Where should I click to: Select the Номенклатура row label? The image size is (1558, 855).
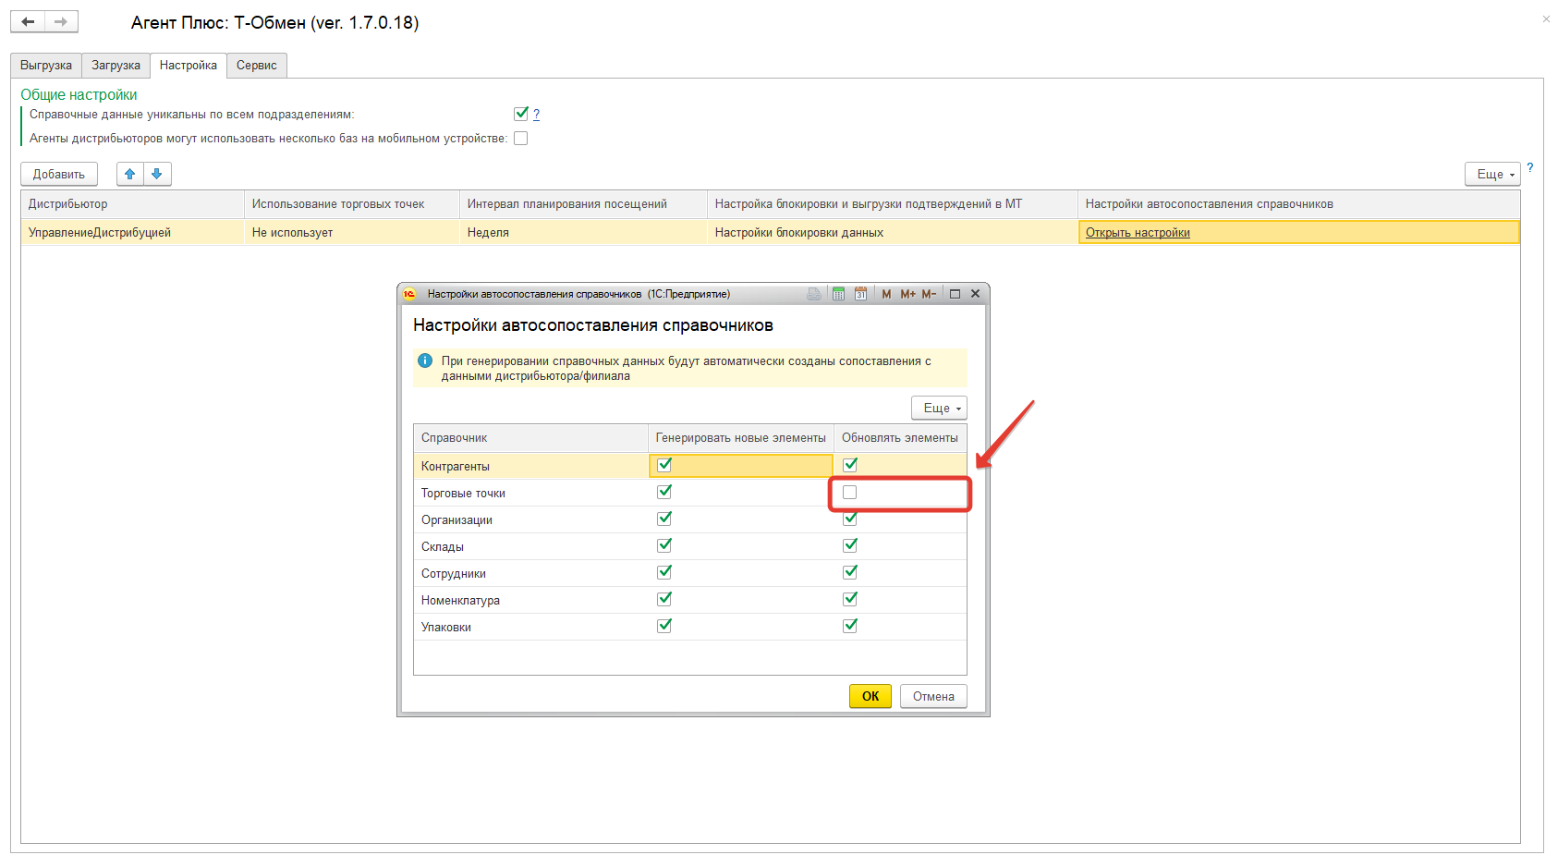point(460,601)
